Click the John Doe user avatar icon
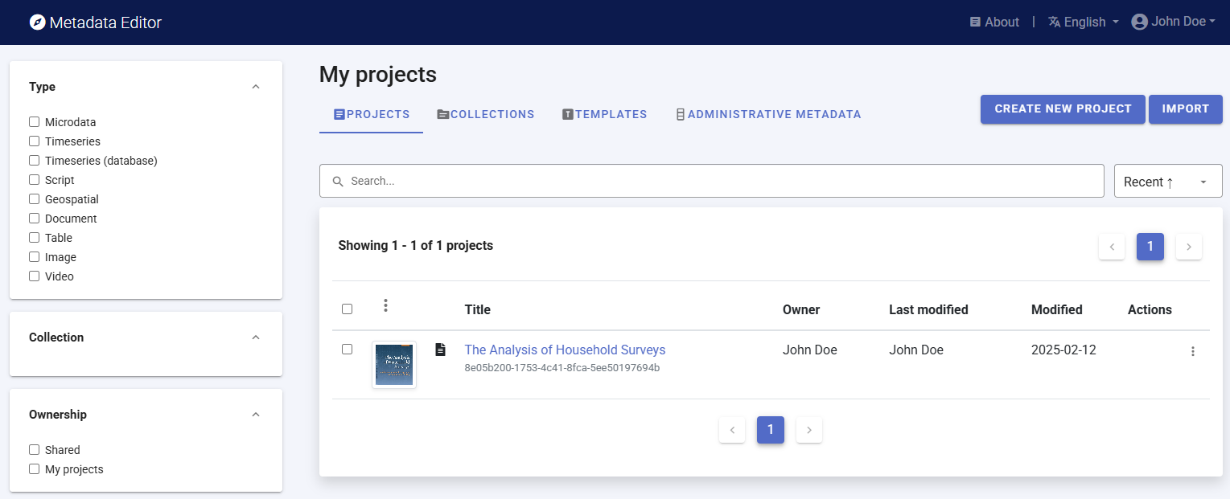The width and height of the screenshot is (1230, 499). 1139,22
